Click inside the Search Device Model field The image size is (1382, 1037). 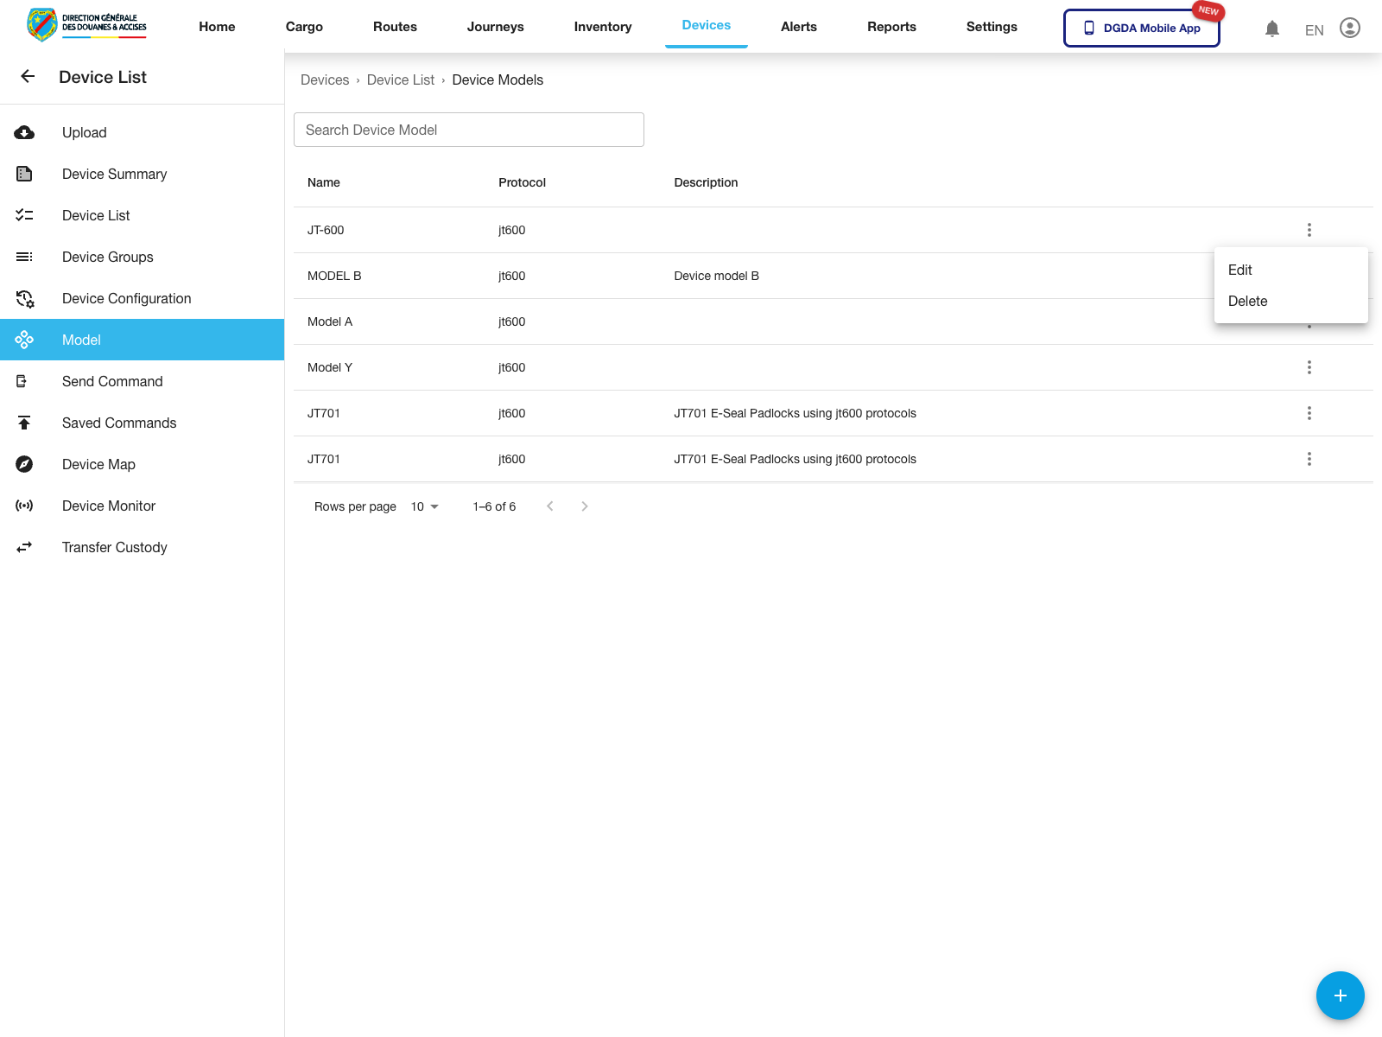[468, 130]
